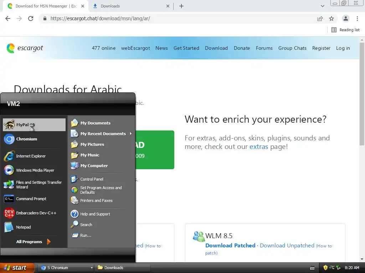Open My Computer
This screenshot has height=273, width=365.
point(101,166)
